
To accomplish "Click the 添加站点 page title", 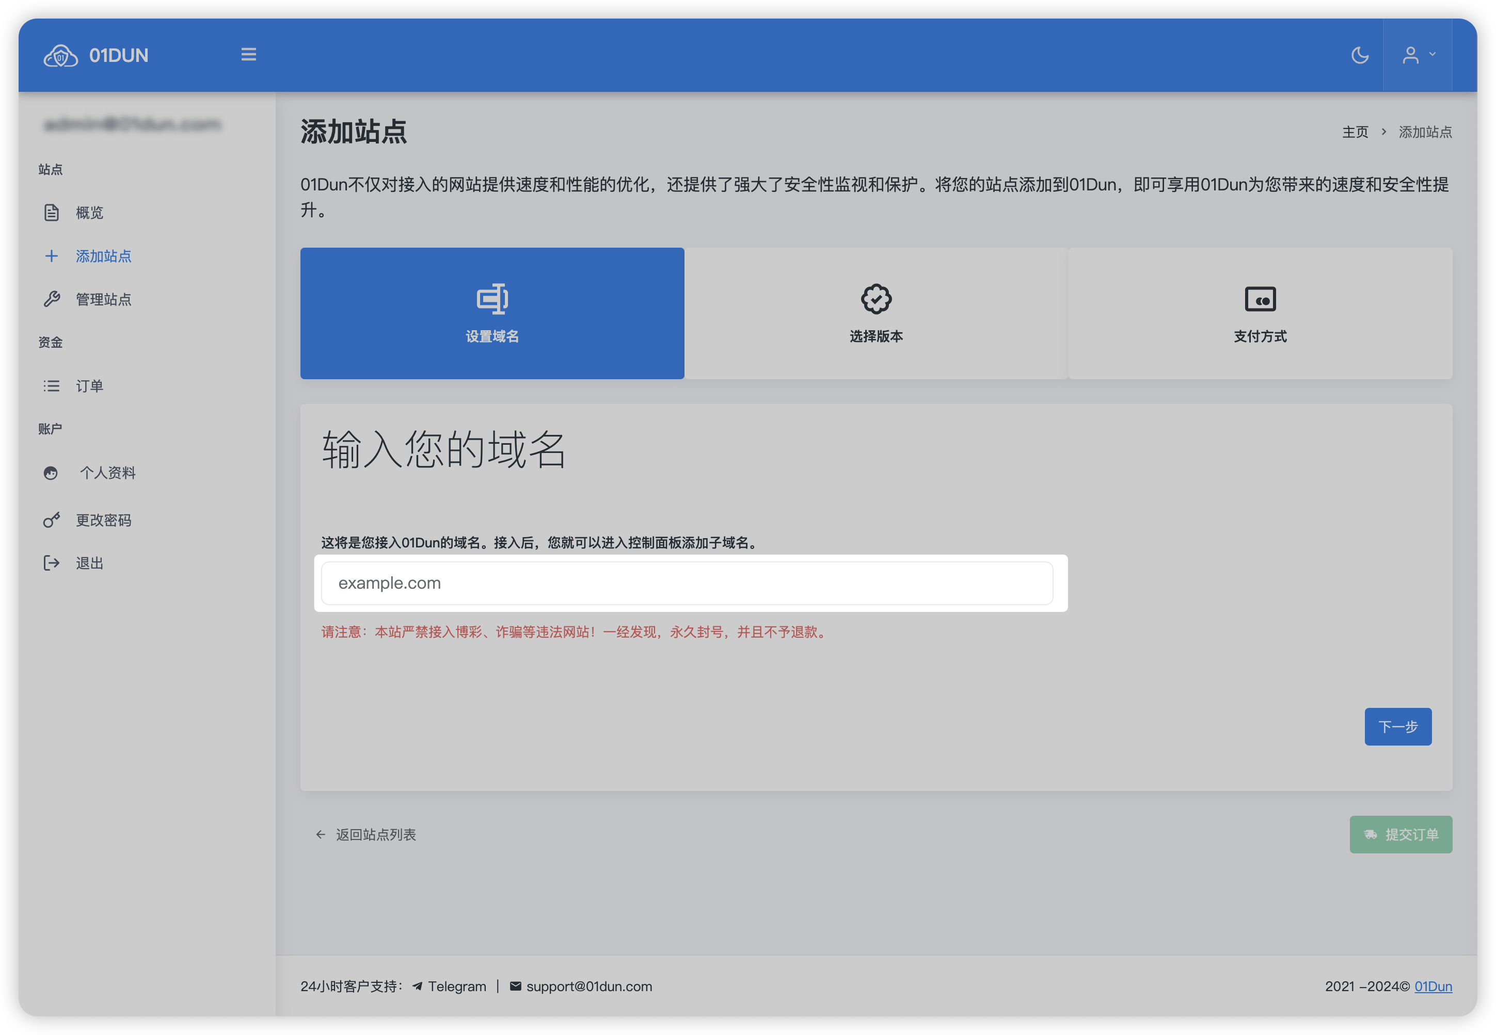I will tap(354, 132).
